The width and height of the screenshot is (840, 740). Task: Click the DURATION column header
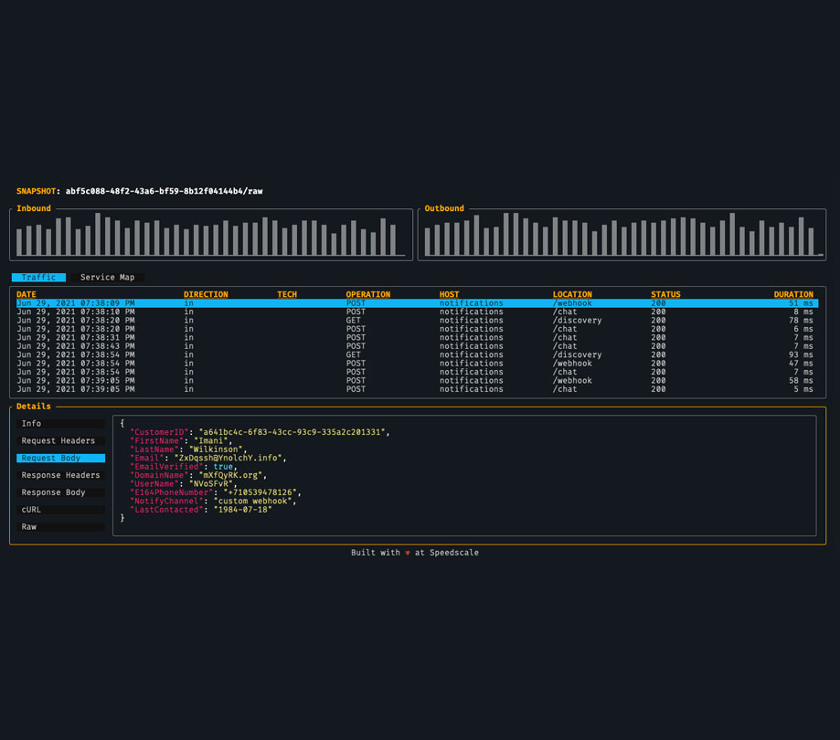(792, 294)
